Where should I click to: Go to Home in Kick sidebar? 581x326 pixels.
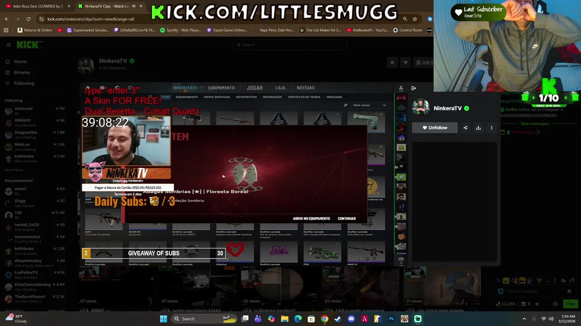tap(16, 62)
